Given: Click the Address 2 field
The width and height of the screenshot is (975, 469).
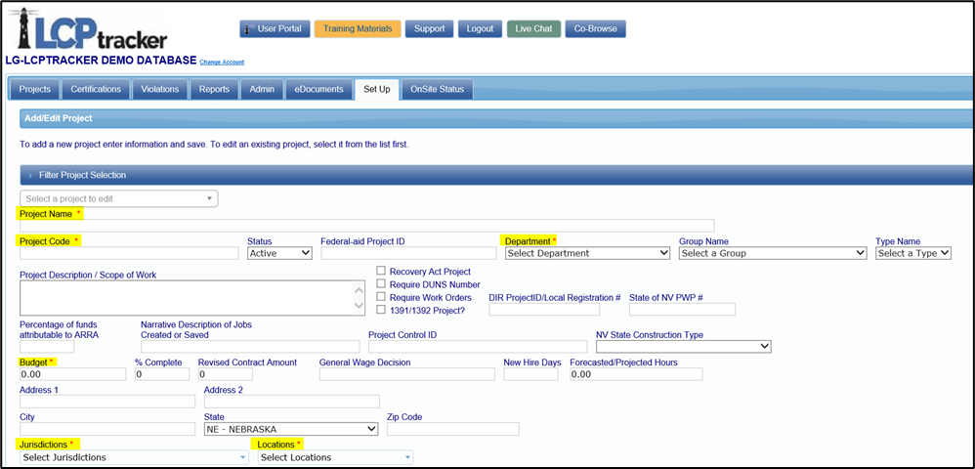Looking at the screenshot, I should pyautogui.click(x=292, y=402).
